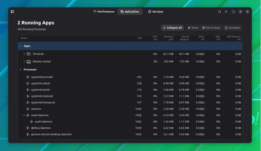Click the Terminal app icon
The image size is (261, 151).
click(x=29, y=54)
